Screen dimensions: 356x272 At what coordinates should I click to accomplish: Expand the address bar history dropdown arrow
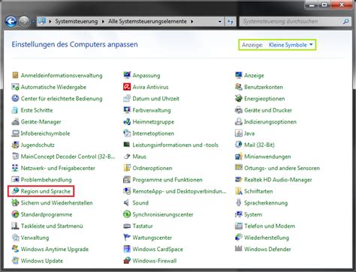219,22
